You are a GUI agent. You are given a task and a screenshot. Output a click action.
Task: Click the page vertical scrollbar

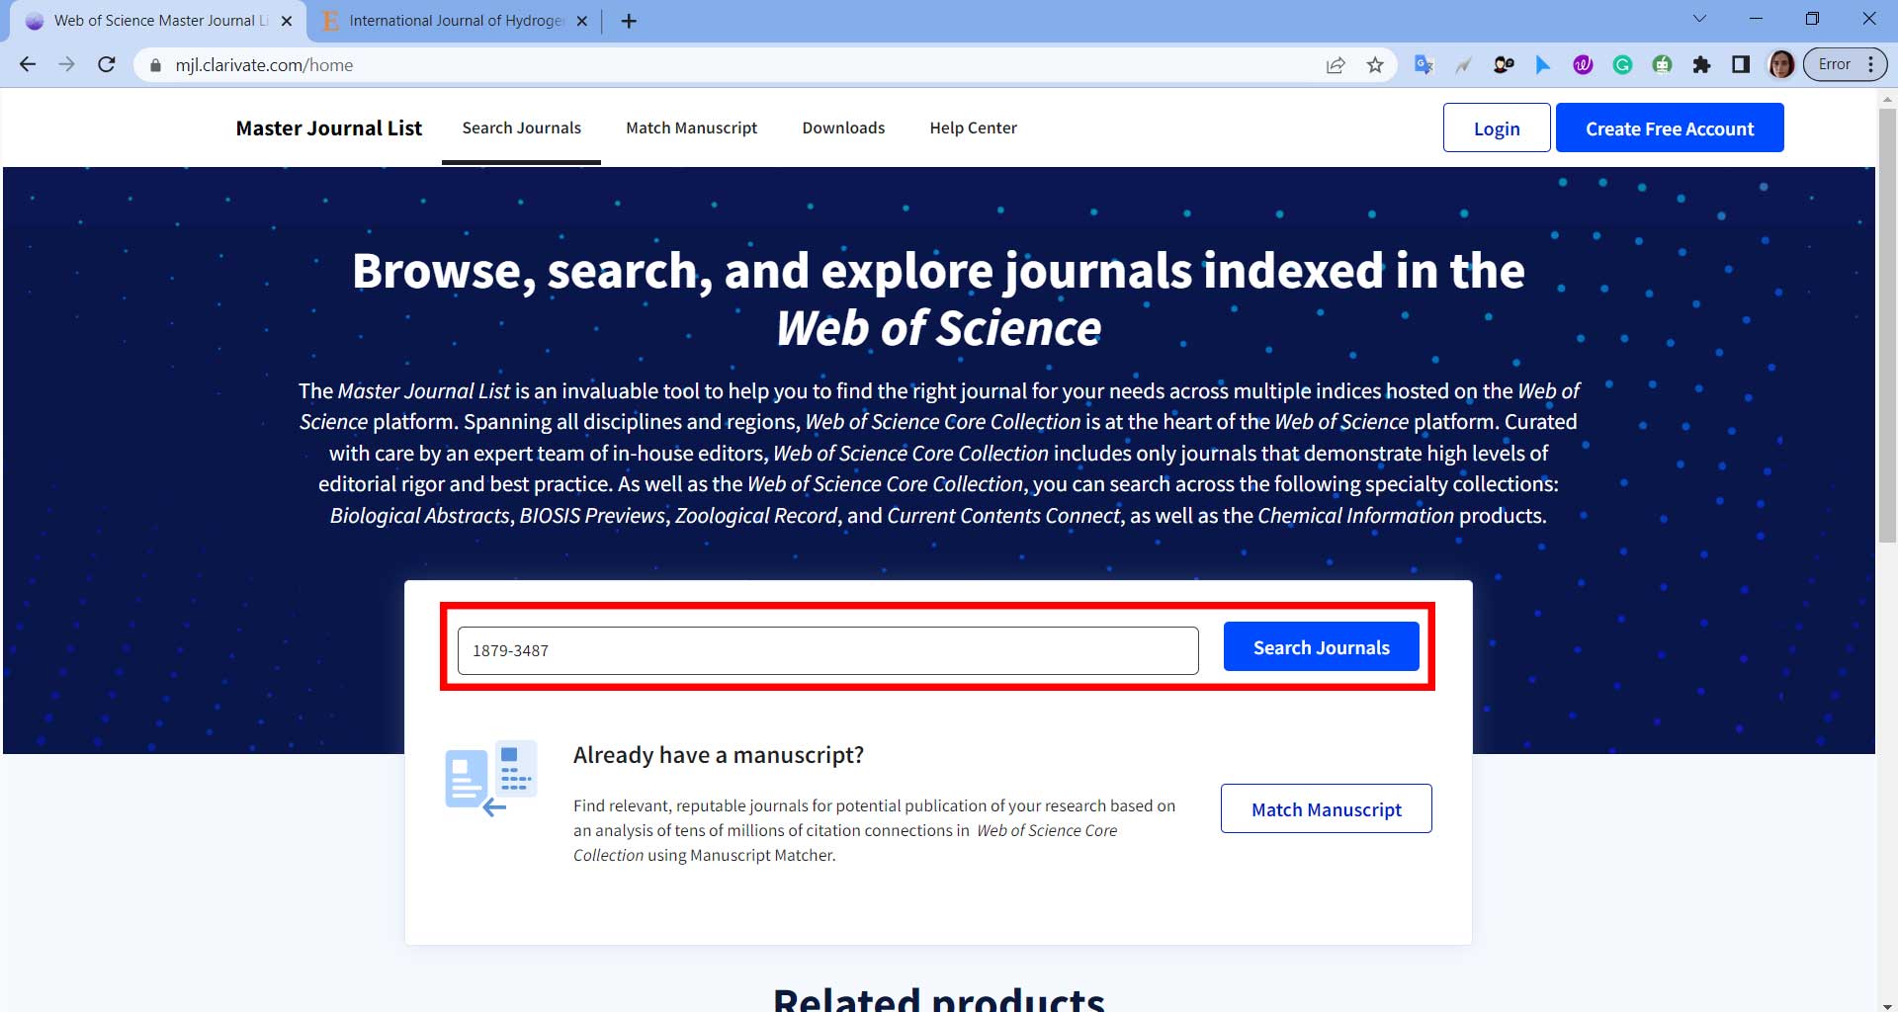pyautogui.click(x=1887, y=326)
